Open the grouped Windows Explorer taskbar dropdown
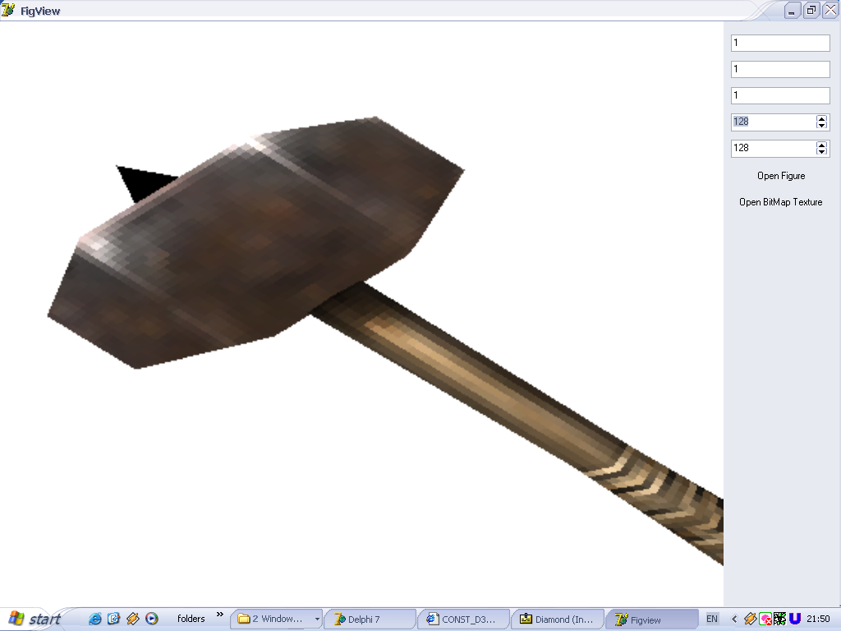 click(x=317, y=619)
